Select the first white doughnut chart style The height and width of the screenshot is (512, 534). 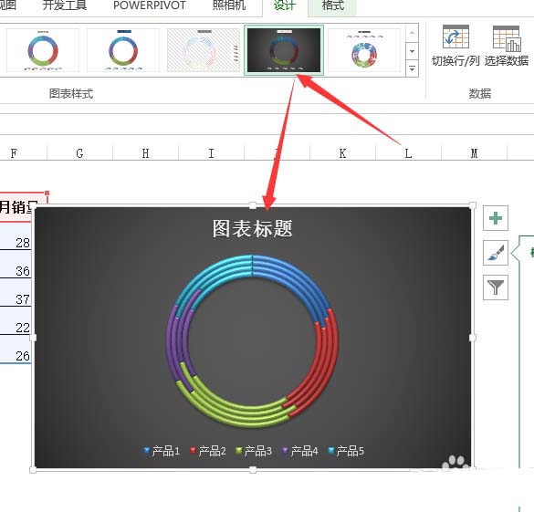tap(43, 50)
